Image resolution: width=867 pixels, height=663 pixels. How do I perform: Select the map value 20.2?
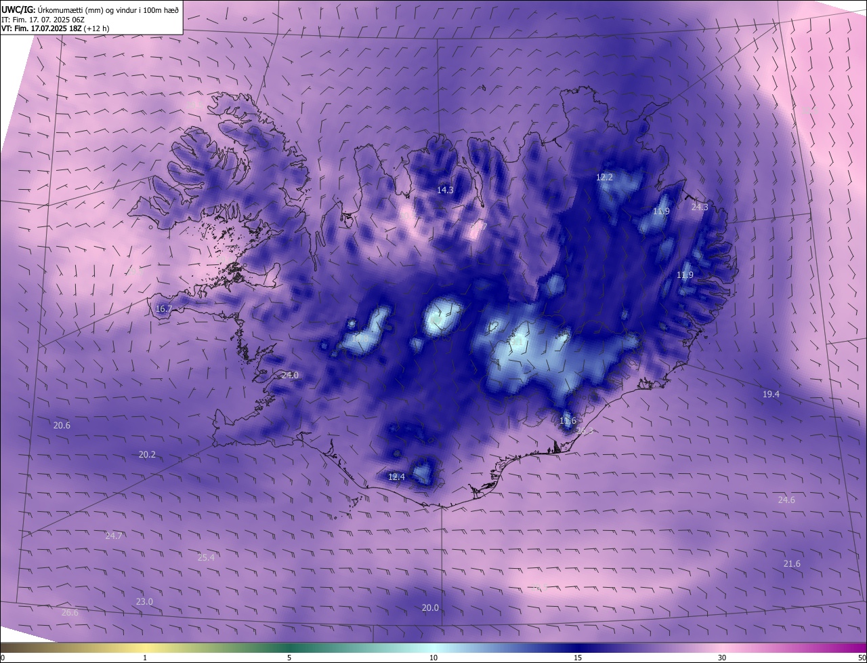(x=147, y=455)
